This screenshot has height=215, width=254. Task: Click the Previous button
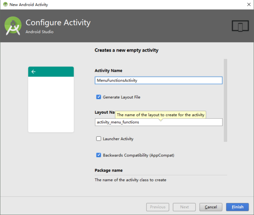tap(157, 207)
